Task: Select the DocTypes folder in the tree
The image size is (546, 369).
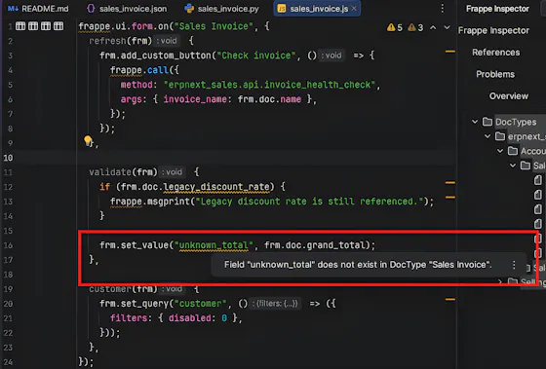Action: click(x=510, y=122)
